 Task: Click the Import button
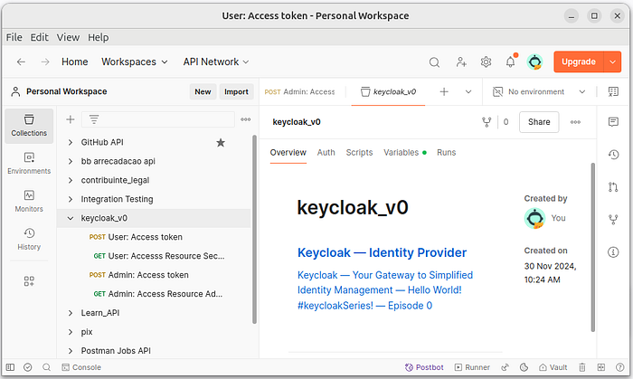(236, 91)
